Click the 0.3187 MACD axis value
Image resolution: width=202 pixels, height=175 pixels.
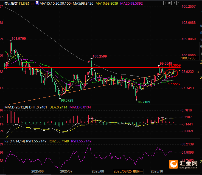[x=187, y=117]
